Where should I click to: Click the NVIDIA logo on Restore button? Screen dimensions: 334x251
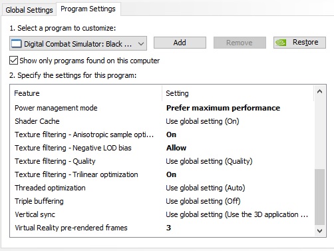coord(281,43)
